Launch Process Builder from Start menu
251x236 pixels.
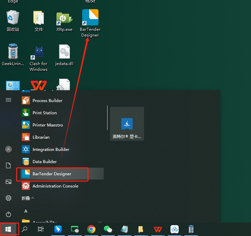coord(62,100)
